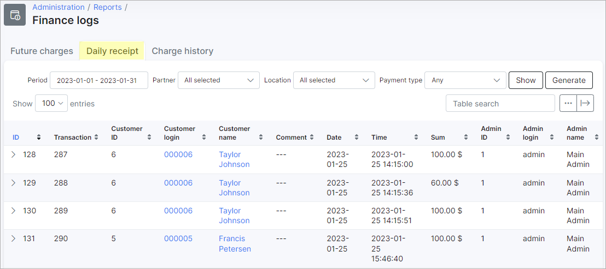Change the Show 100 entries dropdown
606x269 pixels.
51,103
